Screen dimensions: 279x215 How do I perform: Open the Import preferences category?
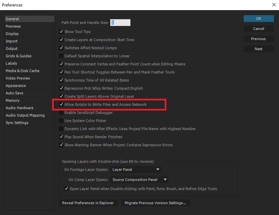tap(30, 41)
